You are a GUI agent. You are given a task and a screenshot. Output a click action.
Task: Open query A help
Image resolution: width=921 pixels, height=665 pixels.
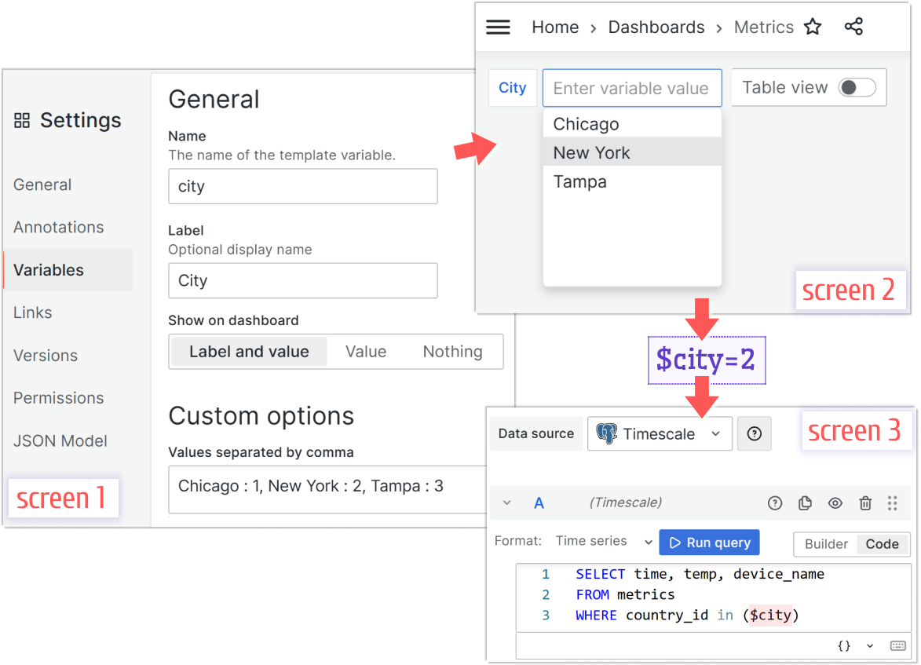(775, 502)
